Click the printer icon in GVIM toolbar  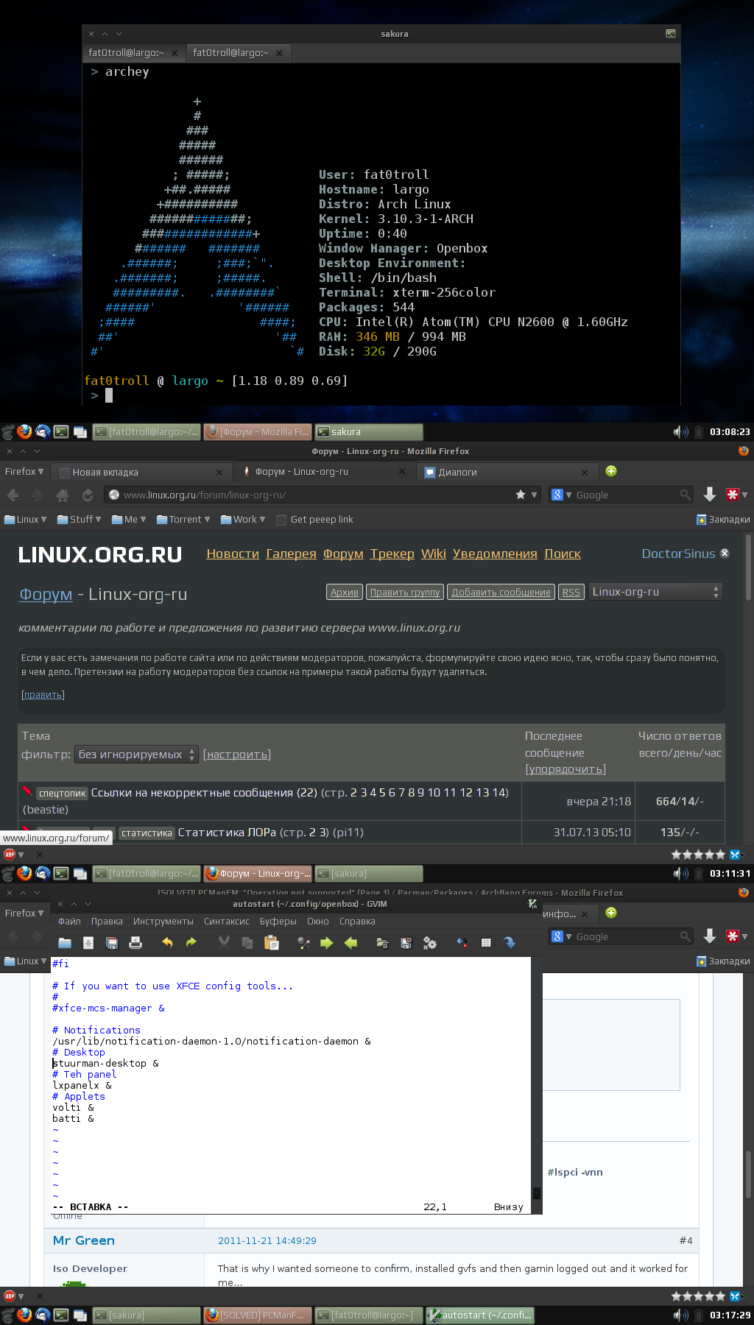tap(135, 942)
